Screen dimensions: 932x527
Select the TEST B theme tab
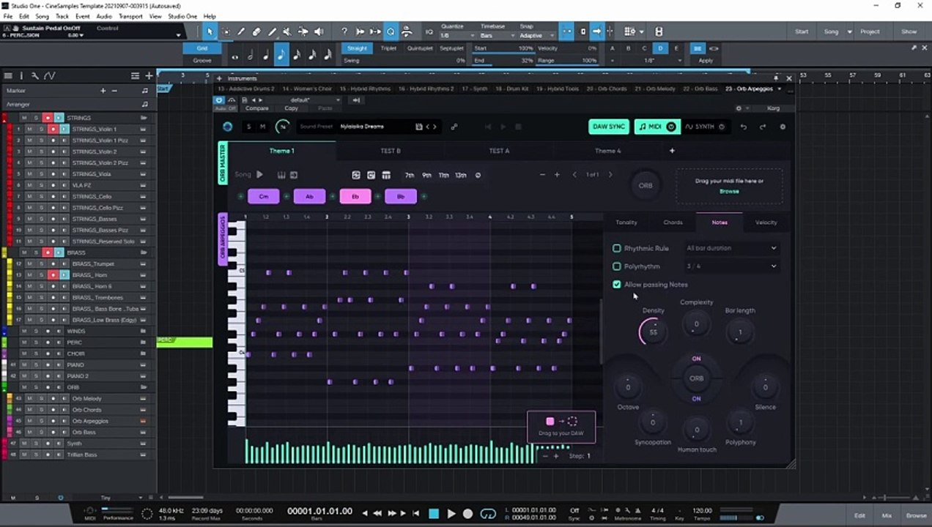391,151
